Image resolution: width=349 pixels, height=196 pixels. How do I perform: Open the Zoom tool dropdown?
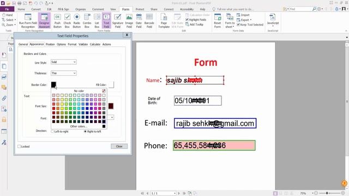[15, 24]
